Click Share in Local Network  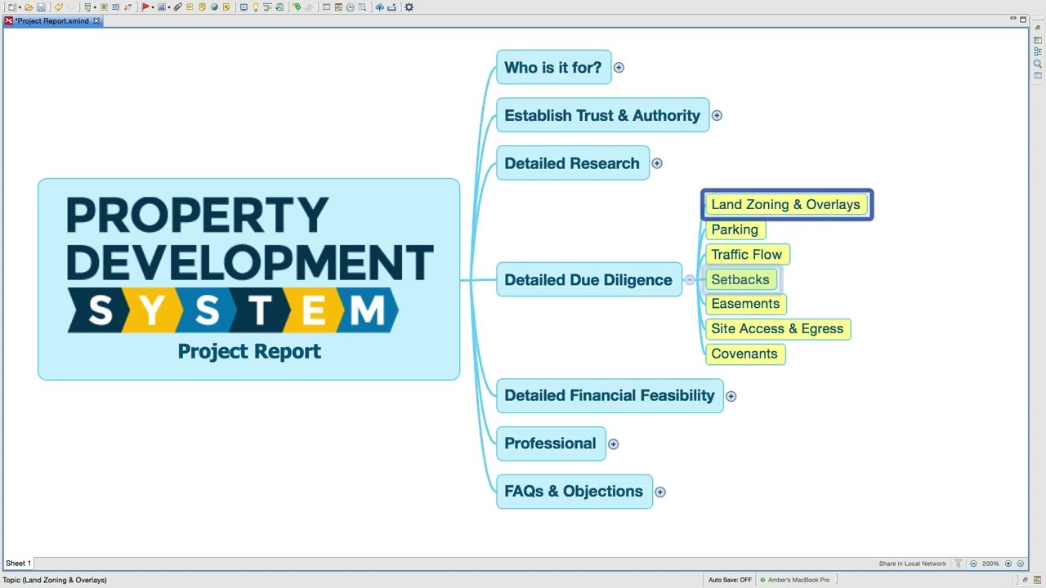(x=913, y=563)
